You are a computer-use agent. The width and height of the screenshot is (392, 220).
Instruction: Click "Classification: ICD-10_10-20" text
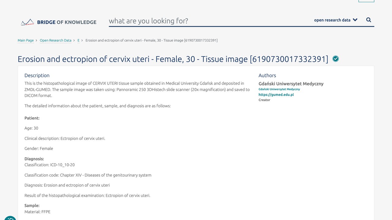tap(50, 165)
